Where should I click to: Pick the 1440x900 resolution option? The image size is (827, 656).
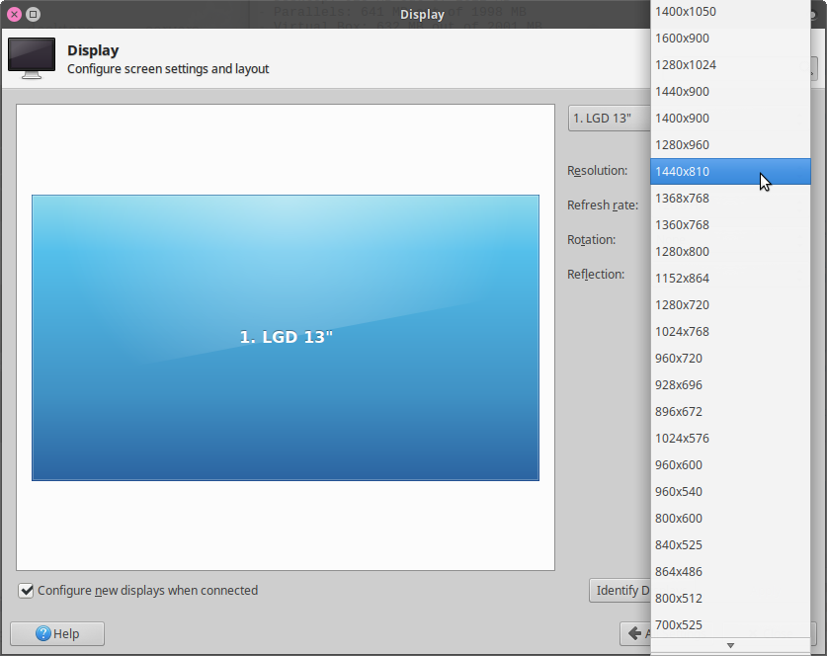730,92
